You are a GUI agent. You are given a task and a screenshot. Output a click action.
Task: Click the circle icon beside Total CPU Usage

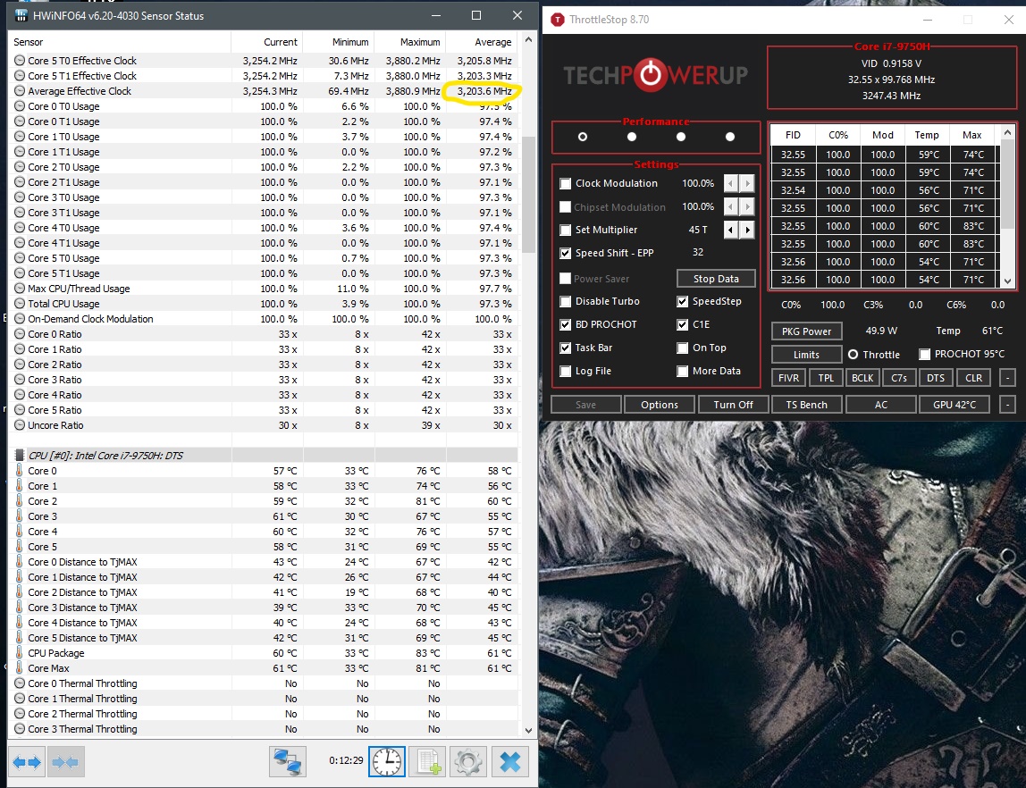tap(20, 304)
